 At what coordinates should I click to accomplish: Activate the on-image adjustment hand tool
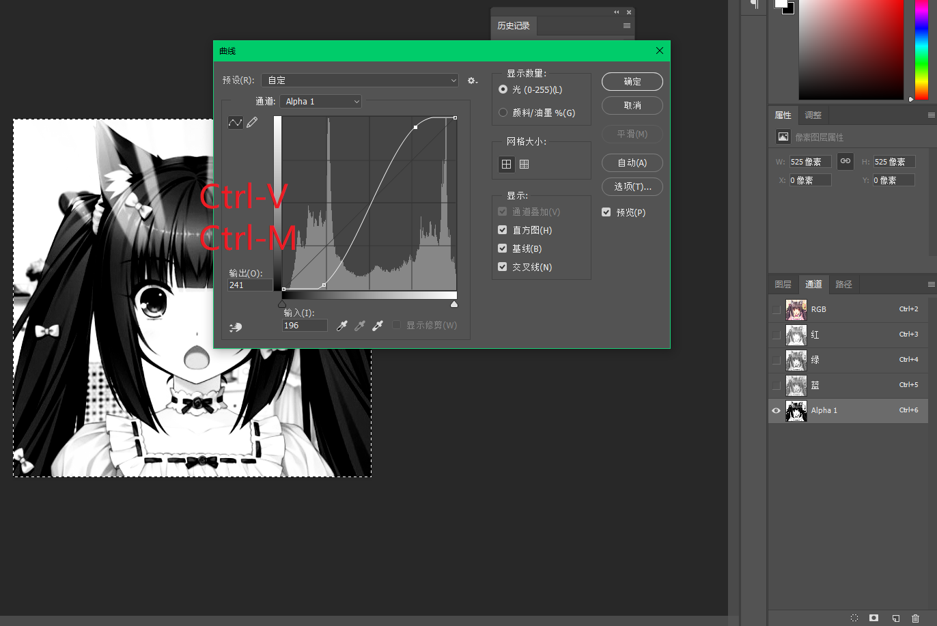pos(236,327)
